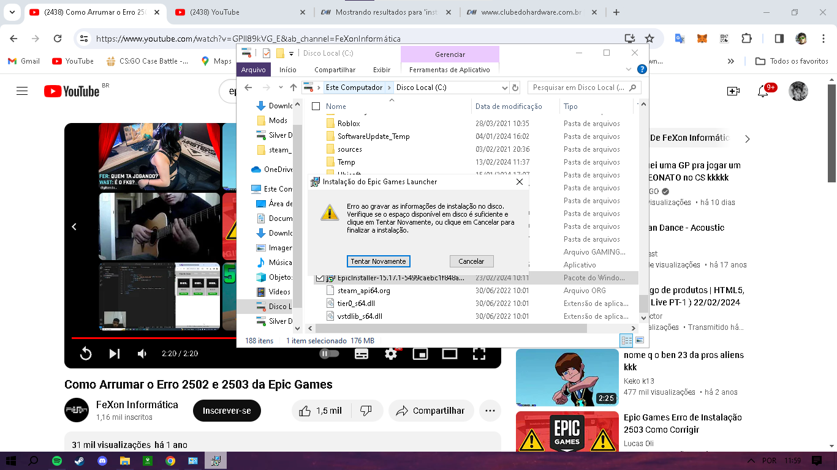
Task: Open address bar history dropdown
Action: pyautogui.click(x=505, y=88)
